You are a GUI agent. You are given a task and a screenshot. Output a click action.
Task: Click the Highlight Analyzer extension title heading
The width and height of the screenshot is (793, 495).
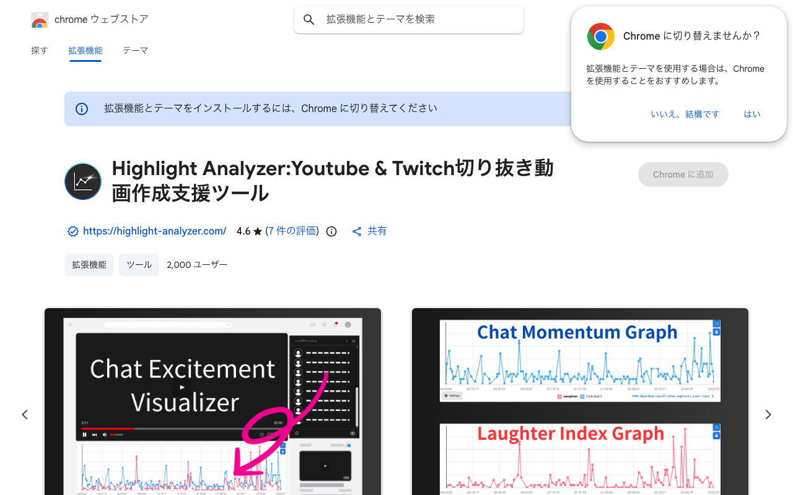click(x=333, y=181)
